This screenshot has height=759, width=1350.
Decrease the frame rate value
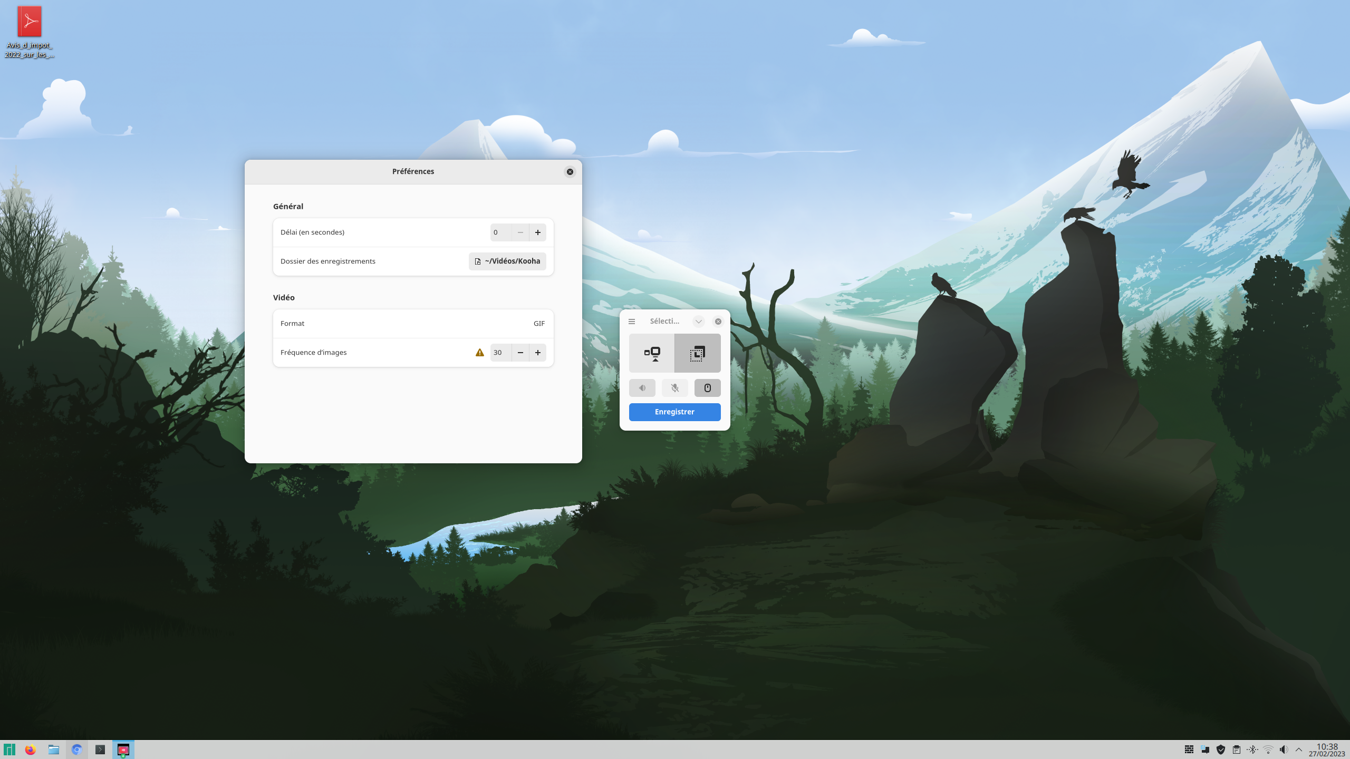tap(520, 353)
